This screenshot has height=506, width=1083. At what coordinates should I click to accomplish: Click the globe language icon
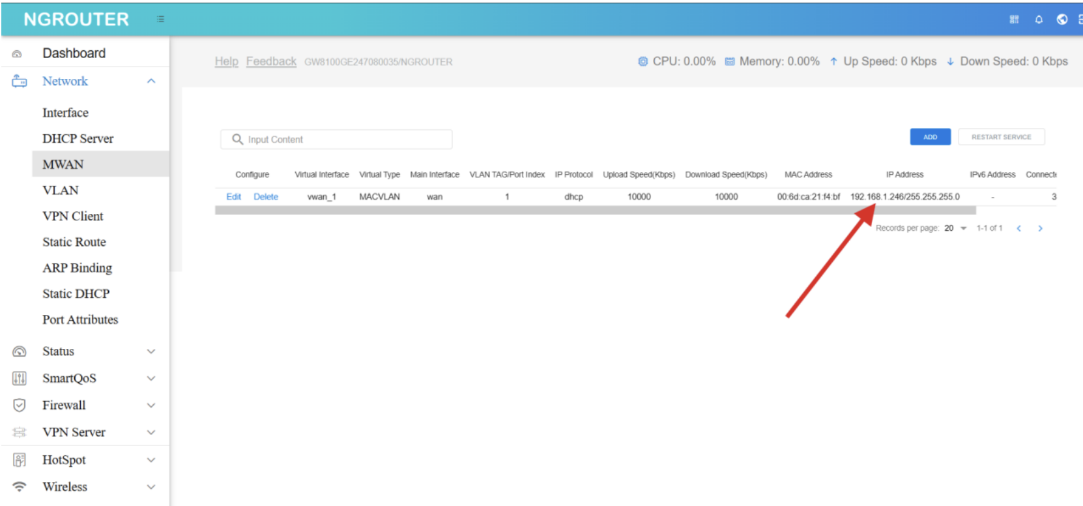point(1062,20)
